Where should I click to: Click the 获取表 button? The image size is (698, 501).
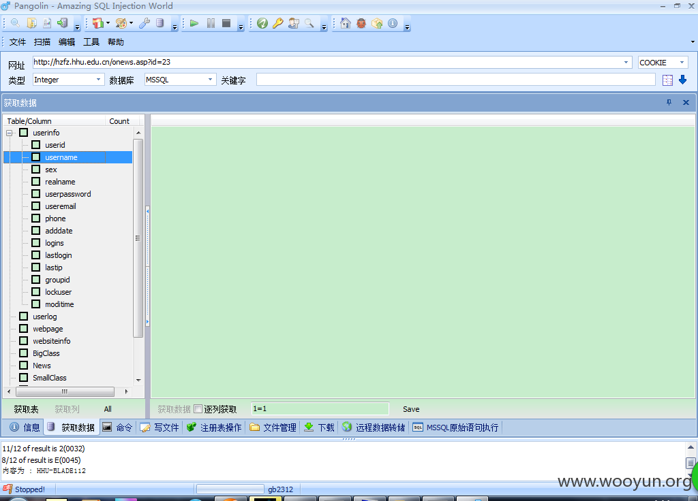point(26,409)
